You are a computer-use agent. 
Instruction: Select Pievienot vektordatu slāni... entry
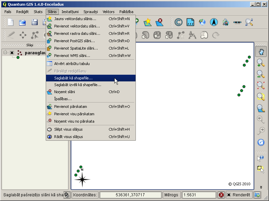pos(91,26)
